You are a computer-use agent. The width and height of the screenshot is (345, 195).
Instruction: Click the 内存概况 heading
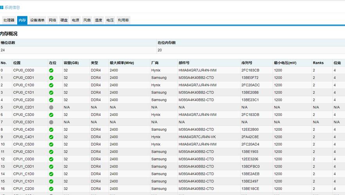9,34
